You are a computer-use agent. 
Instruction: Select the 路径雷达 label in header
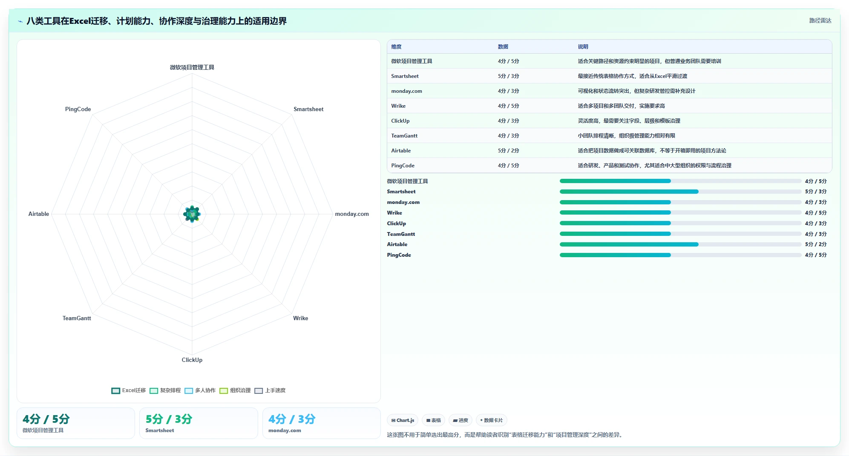click(x=820, y=20)
